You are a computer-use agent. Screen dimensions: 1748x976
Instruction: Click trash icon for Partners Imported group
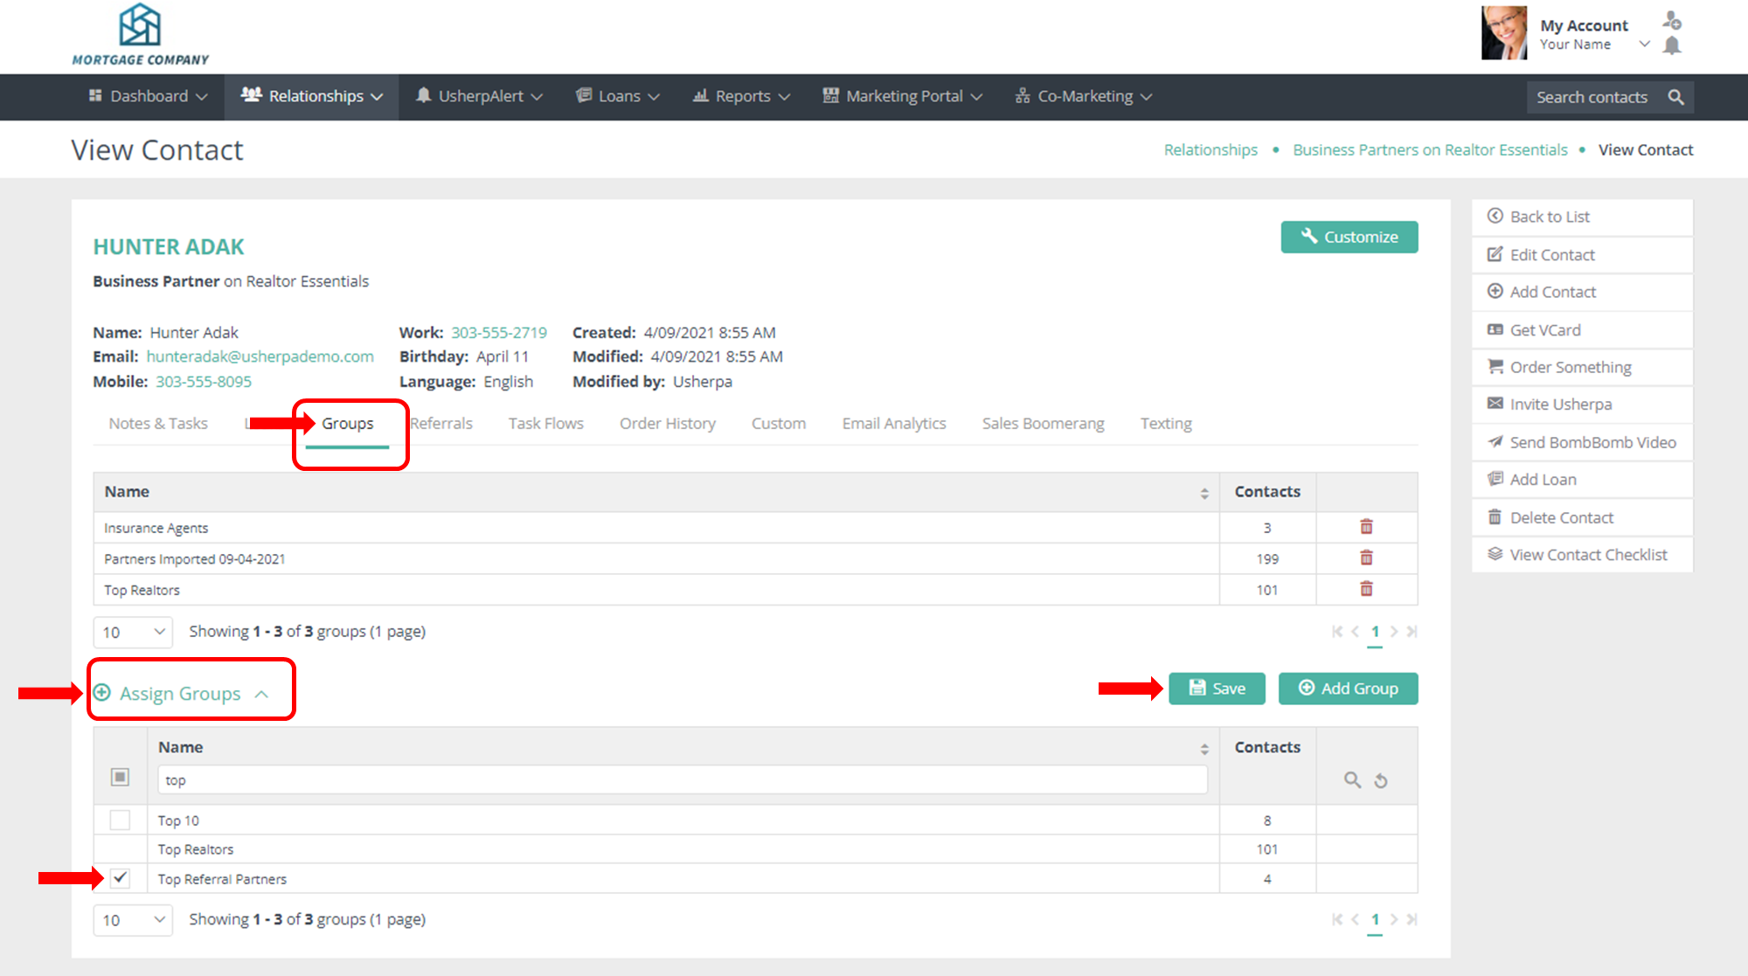click(x=1366, y=557)
